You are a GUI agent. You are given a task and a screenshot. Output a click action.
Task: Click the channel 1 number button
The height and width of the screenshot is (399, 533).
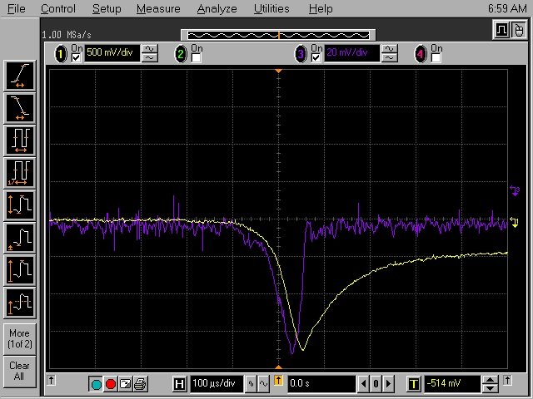[61, 54]
